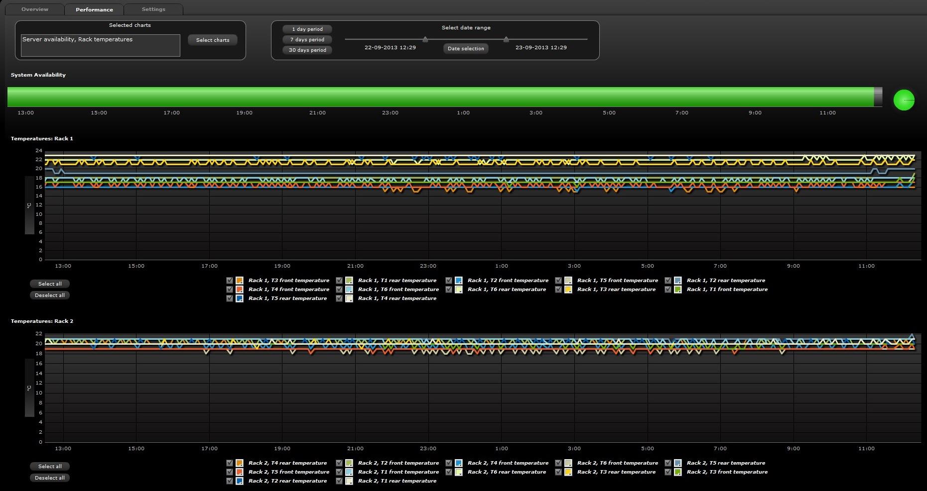
Task: Toggle Rack 1, T5 rear temperature checkbox
Action: pyautogui.click(x=230, y=298)
